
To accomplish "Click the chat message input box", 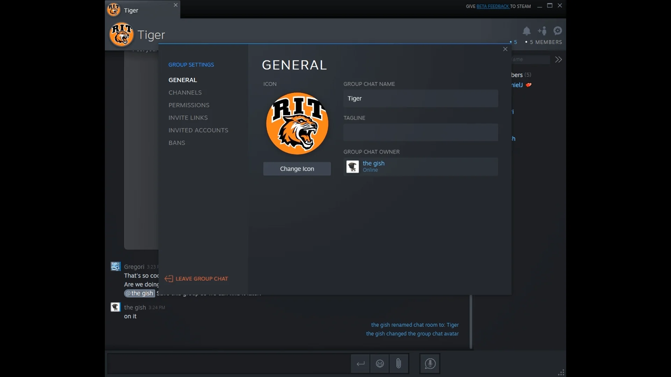I will tap(229, 364).
